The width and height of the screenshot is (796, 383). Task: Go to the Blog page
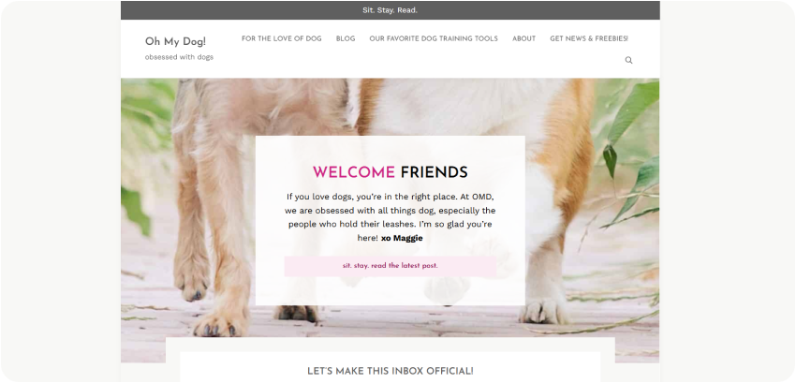coord(346,38)
